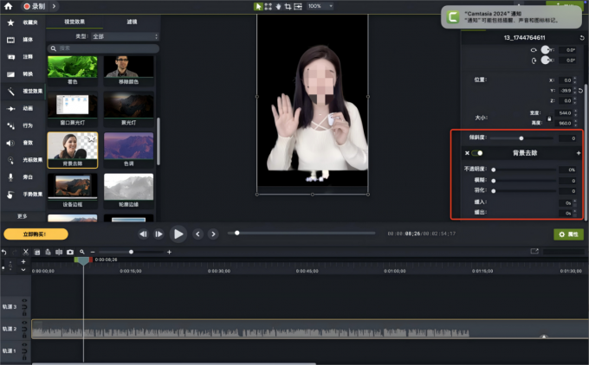Copy selection on the timeline toolbar
This screenshot has width=589, height=365.
point(36,252)
